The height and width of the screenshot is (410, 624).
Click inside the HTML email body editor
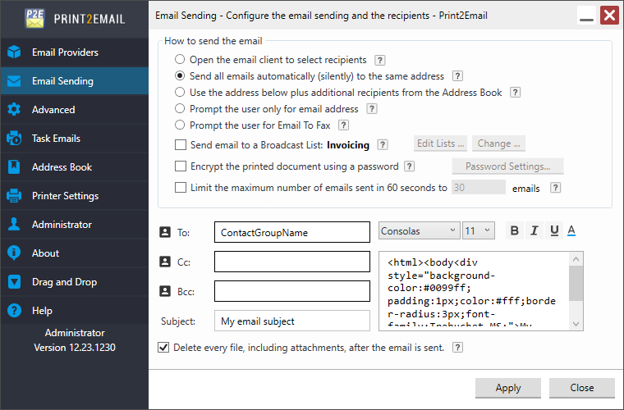pos(474,291)
